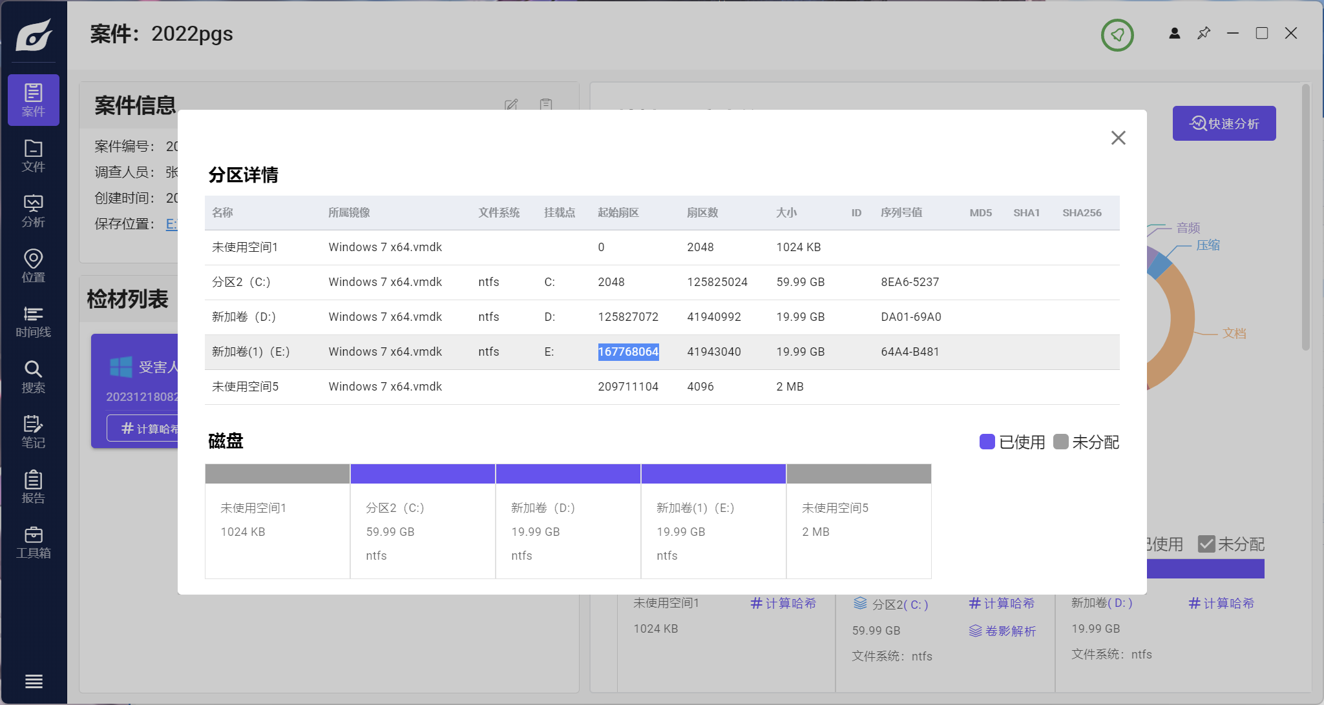Click sector count 125825024

[x=717, y=282]
